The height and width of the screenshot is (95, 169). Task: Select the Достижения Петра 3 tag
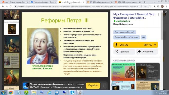(x=124, y=32)
